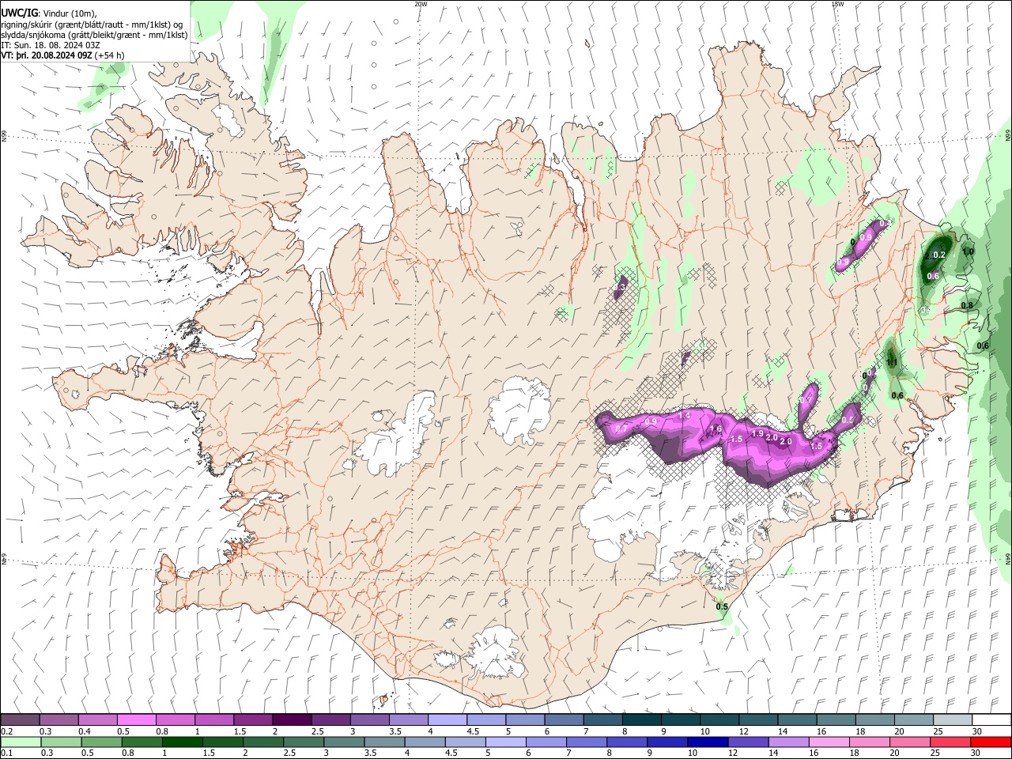Select upper-row snow swatch starting at 2.5
The width and height of the screenshot is (1012, 759).
point(330,719)
